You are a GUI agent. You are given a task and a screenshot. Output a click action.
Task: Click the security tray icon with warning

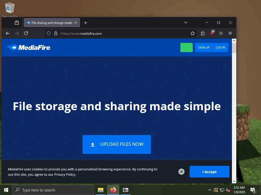(216, 190)
